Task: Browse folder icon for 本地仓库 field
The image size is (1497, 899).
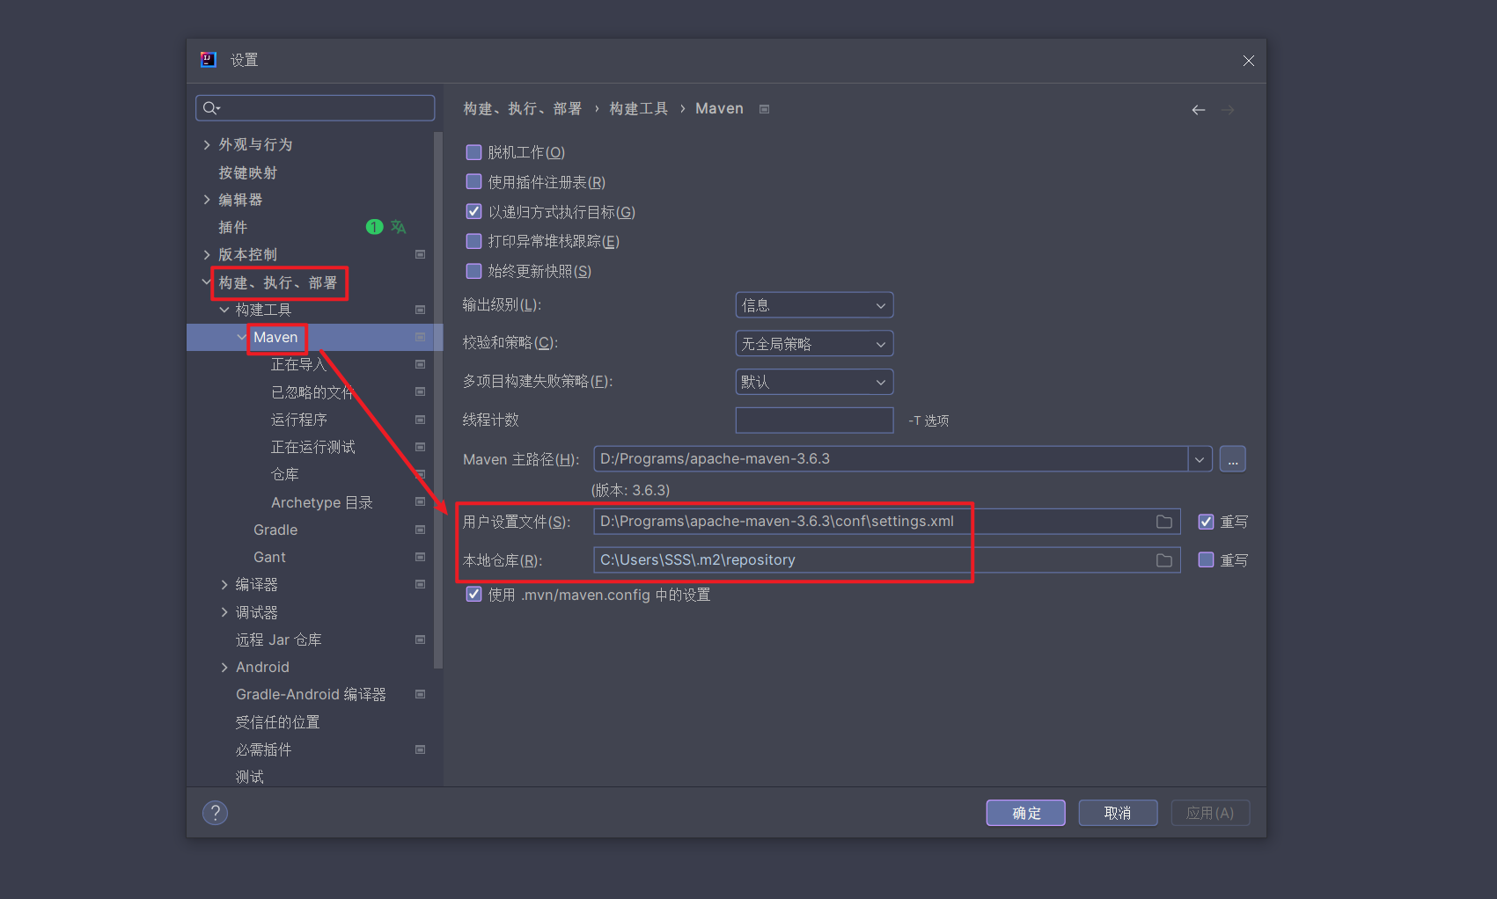Action: (x=1163, y=560)
